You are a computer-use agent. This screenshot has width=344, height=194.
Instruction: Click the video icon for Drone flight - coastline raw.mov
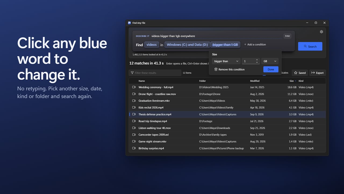pos(134,94)
